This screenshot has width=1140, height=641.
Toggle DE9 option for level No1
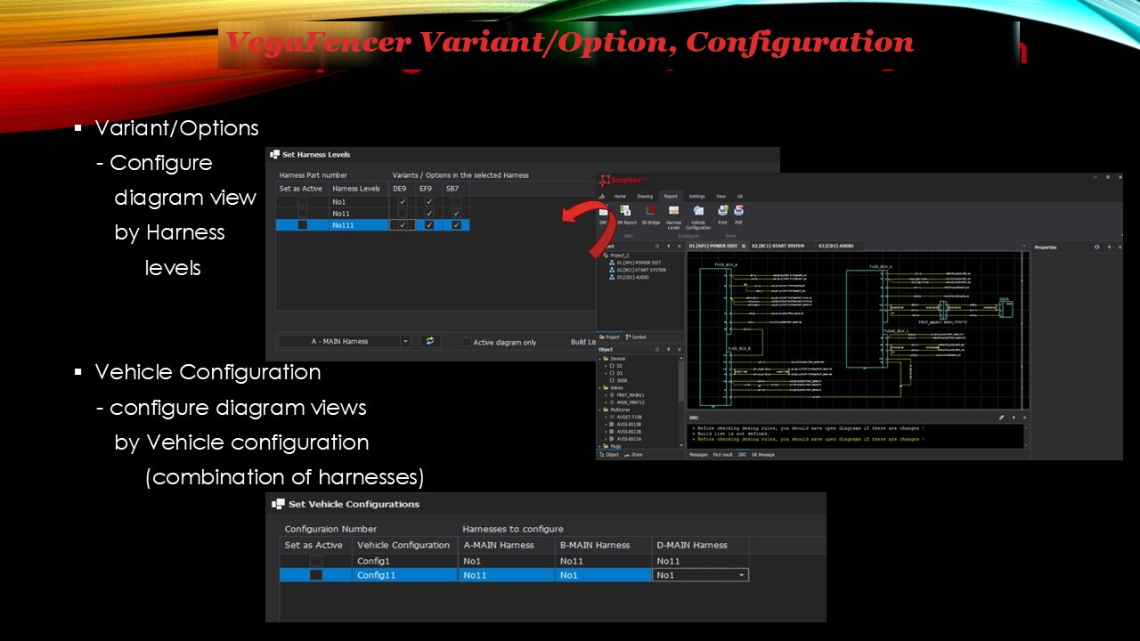pos(403,202)
